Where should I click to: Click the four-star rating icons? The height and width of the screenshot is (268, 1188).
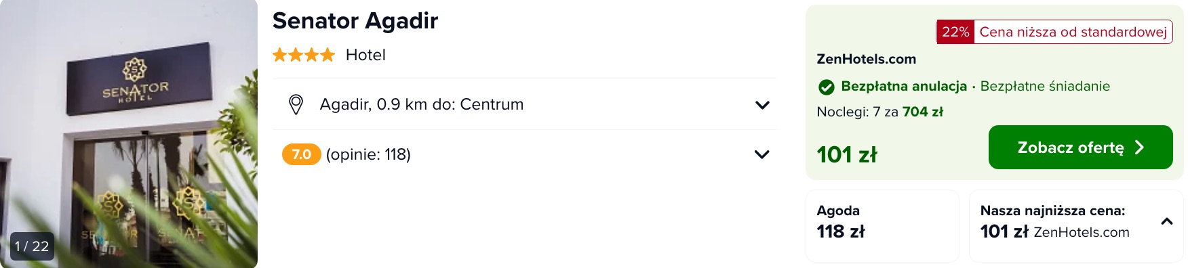click(304, 55)
